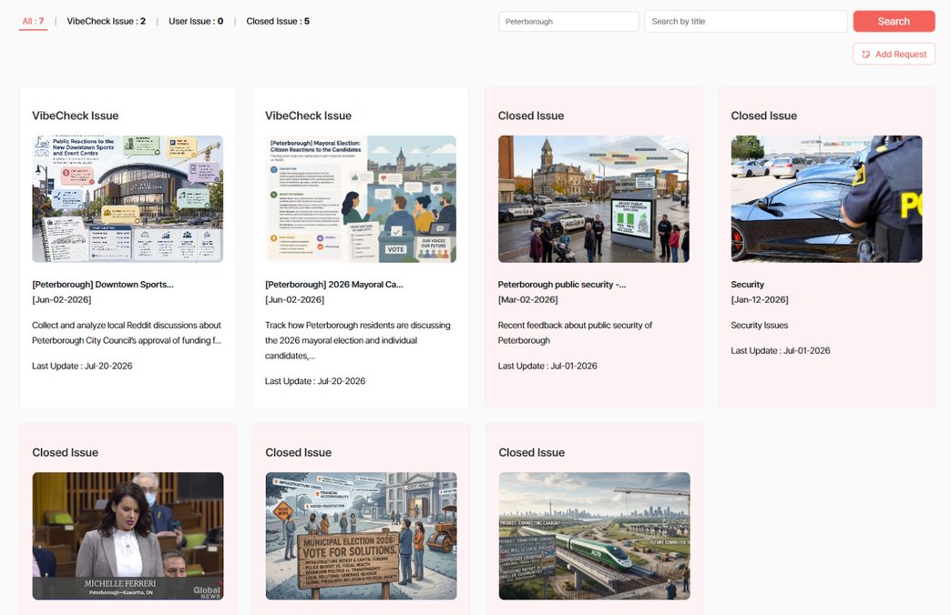Viewport: 951px width, 615px height.
Task: Click '[Jun-02-2026]' date on Downtown Sports card
Action: coord(61,299)
